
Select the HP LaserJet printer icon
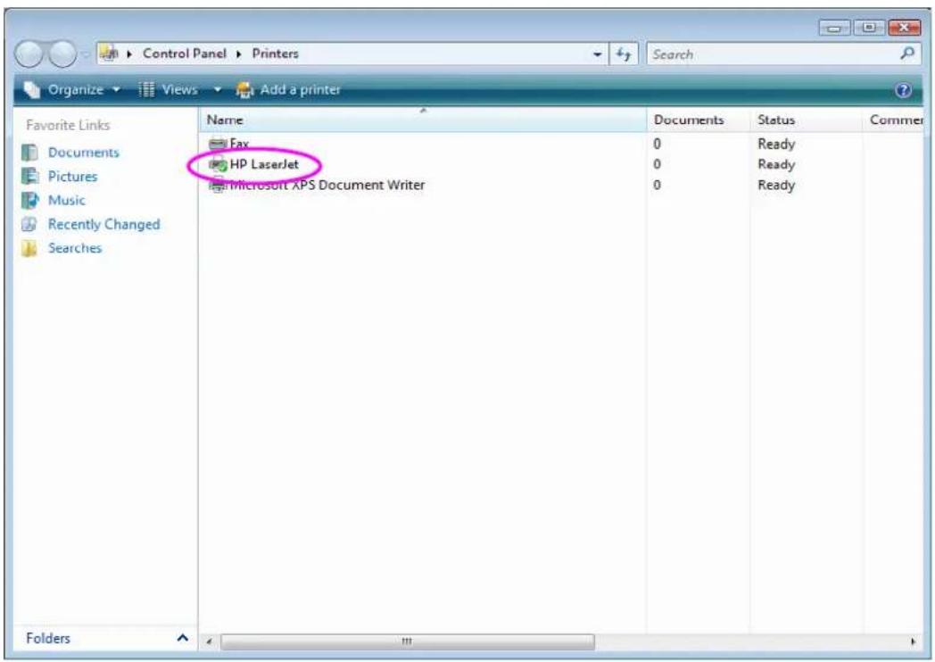point(218,164)
